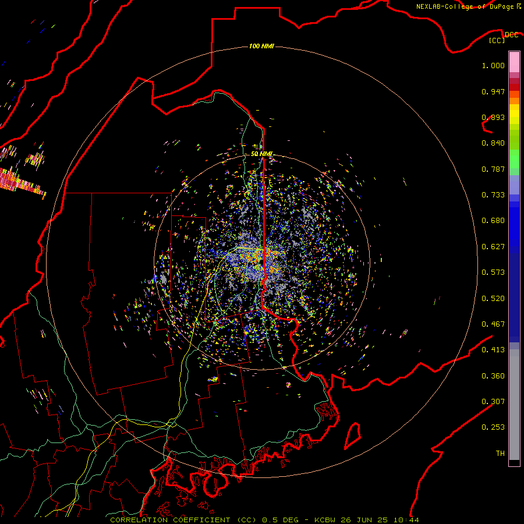Image resolution: width=524 pixels, height=524 pixels.
Task: Click the 0.307 legend value
Action: [x=493, y=402]
